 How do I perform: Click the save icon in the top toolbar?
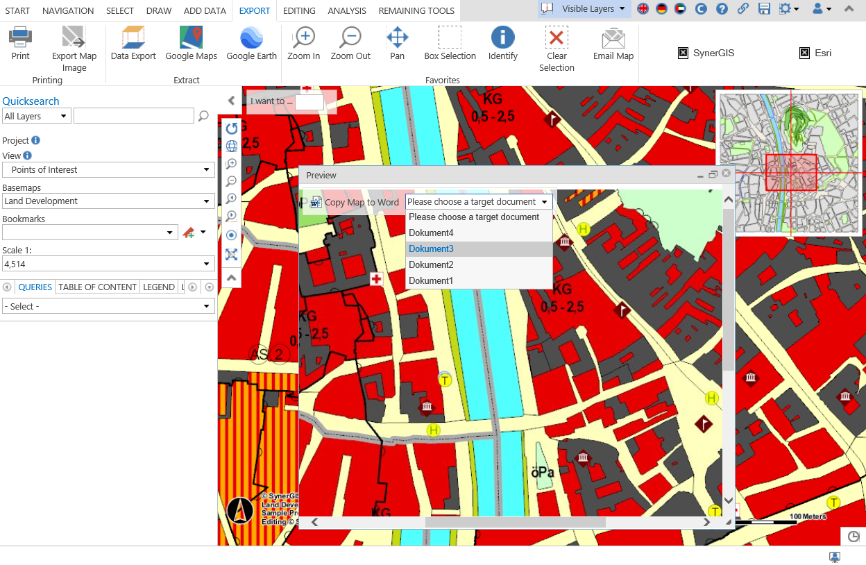coord(764,10)
